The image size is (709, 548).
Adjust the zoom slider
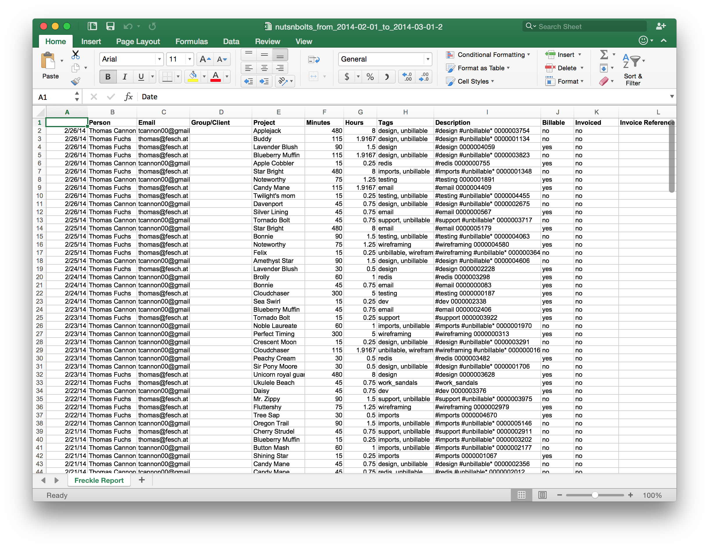click(x=595, y=495)
